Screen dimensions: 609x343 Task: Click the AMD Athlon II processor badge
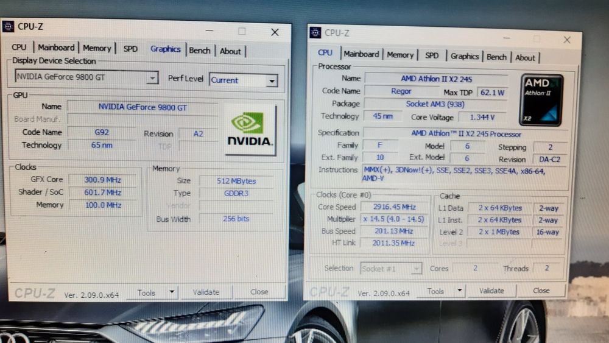(x=541, y=100)
